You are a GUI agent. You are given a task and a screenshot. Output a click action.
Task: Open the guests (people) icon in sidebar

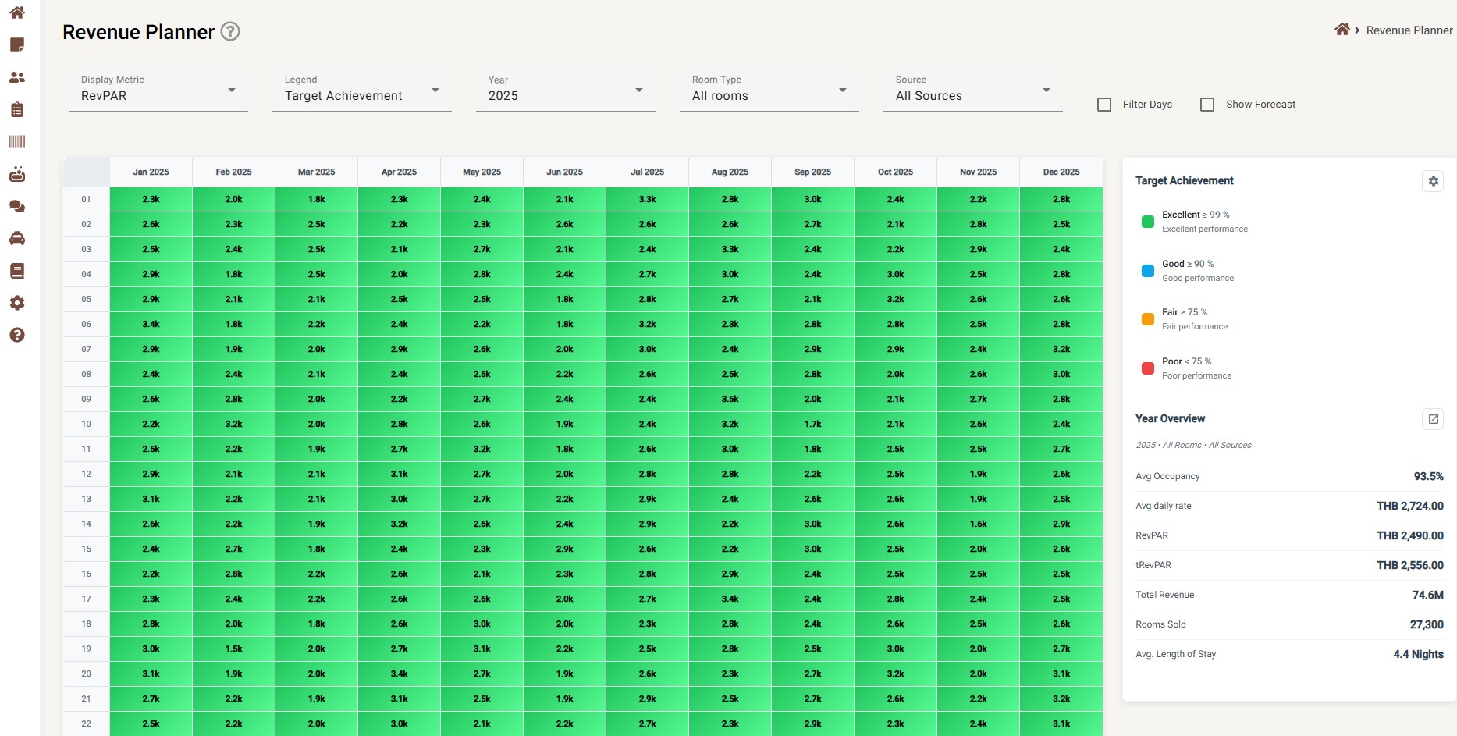click(x=17, y=77)
